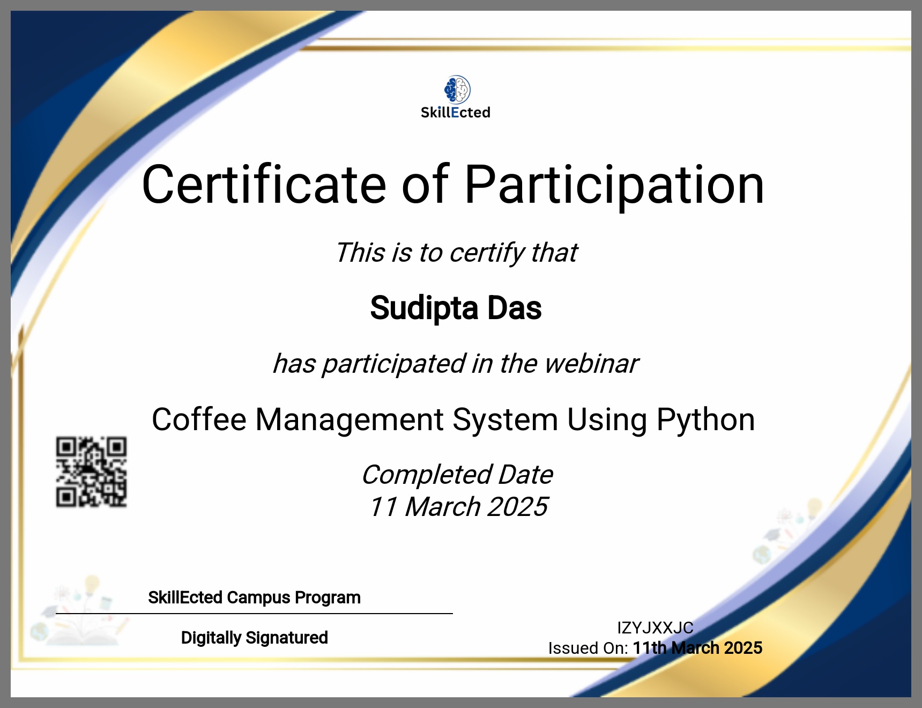Click the SkillEcted brain logo icon
Viewport: 922px width, 708px height.
click(457, 90)
